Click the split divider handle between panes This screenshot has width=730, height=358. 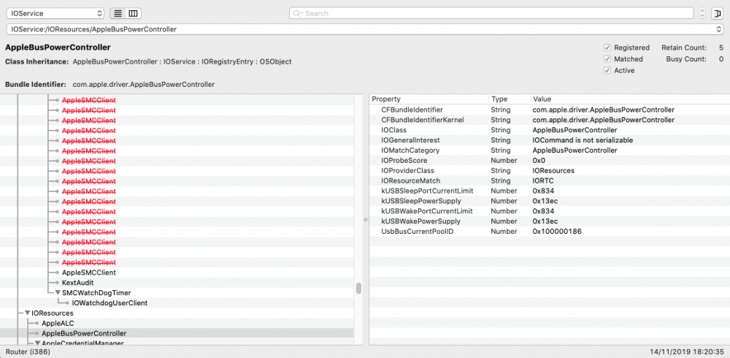[x=366, y=220]
